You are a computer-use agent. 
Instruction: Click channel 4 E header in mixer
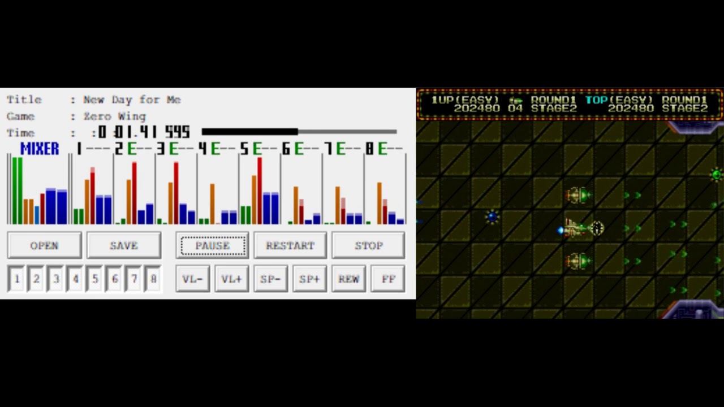(x=217, y=149)
